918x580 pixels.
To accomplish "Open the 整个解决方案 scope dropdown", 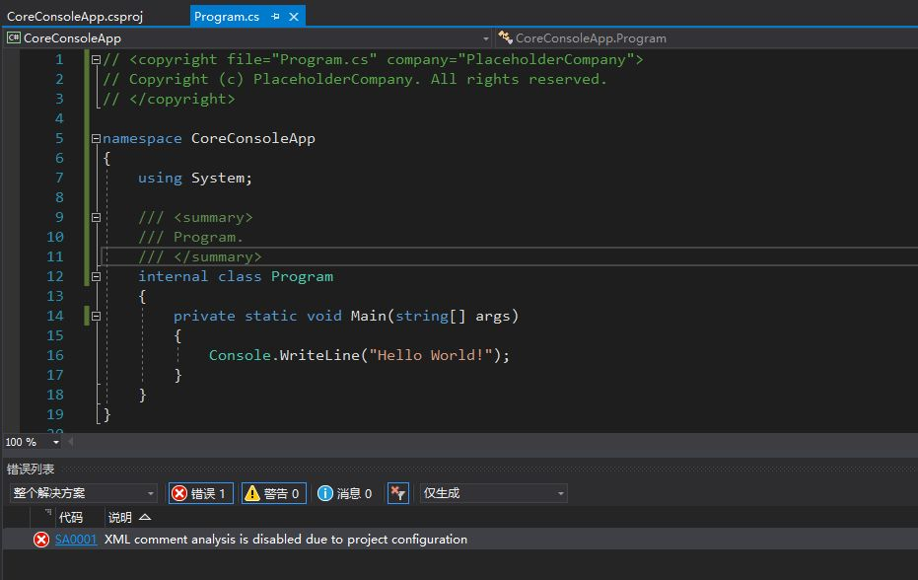I will 84,493.
